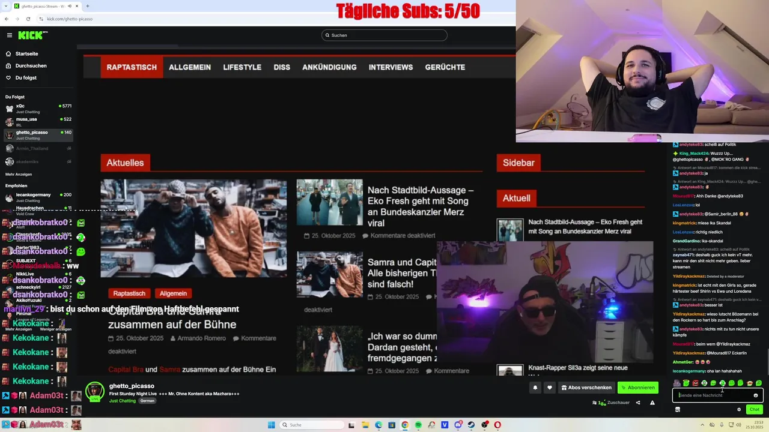Open lecankogermany recommended channel
The width and height of the screenshot is (769, 432).
click(37, 197)
